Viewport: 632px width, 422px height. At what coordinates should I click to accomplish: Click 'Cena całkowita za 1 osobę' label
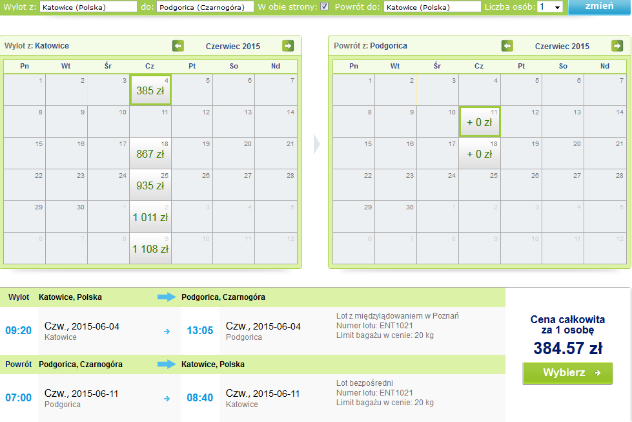[x=567, y=325]
